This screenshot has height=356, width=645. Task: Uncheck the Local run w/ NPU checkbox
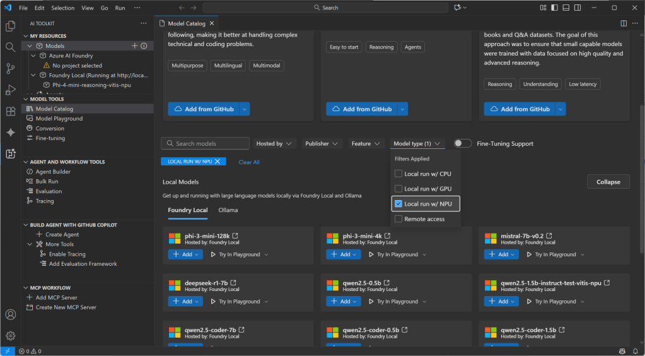point(398,204)
